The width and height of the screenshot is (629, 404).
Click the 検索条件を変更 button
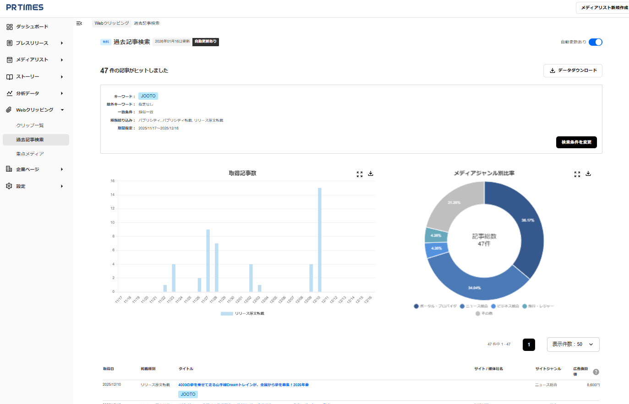576,142
